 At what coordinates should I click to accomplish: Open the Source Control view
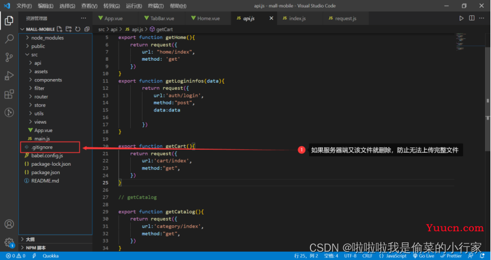(9, 57)
